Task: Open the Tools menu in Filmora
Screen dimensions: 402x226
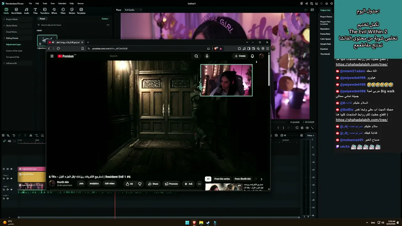Action: pyautogui.click(x=45, y=3)
